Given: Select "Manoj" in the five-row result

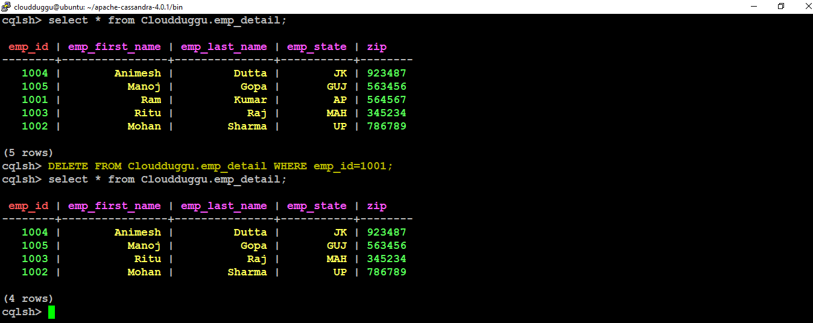Looking at the screenshot, I should click(x=144, y=87).
